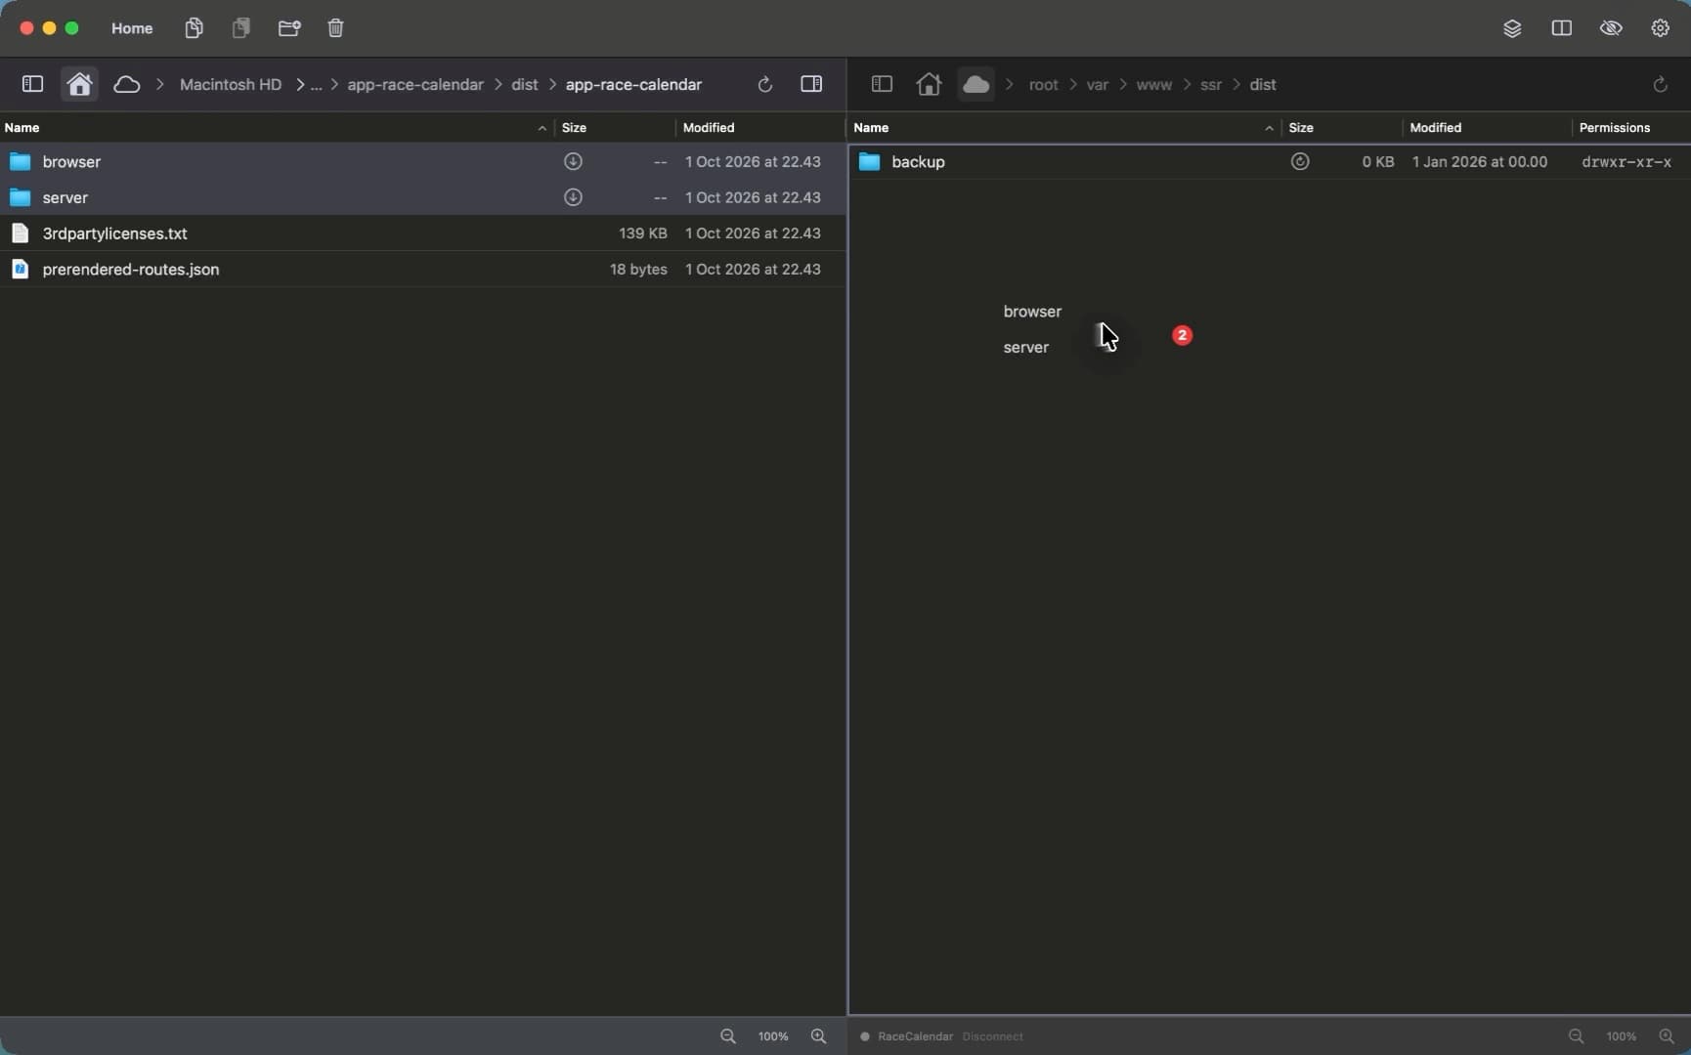The height and width of the screenshot is (1055, 1691).
Task: Click root breadcrumb in right pane
Action: pyautogui.click(x=1044, y=85)
